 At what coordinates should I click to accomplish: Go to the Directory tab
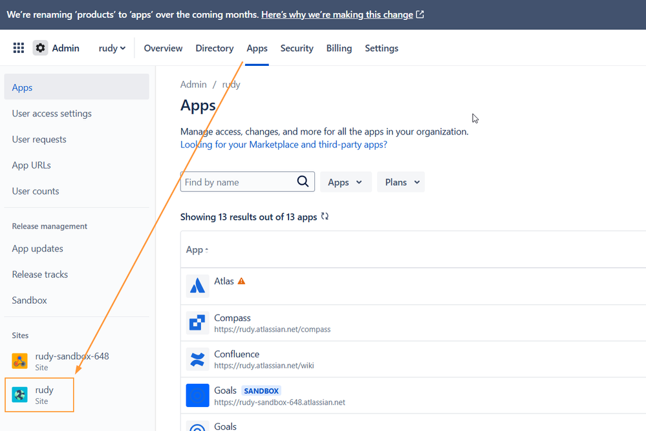coord(215,48)
